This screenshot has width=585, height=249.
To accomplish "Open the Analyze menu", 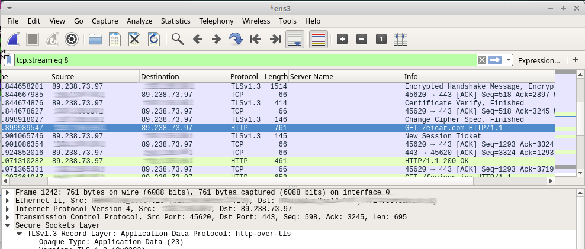I will [x=139, y=21].
